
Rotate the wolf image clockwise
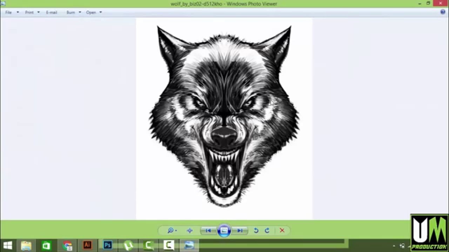[x=267, y=231]
